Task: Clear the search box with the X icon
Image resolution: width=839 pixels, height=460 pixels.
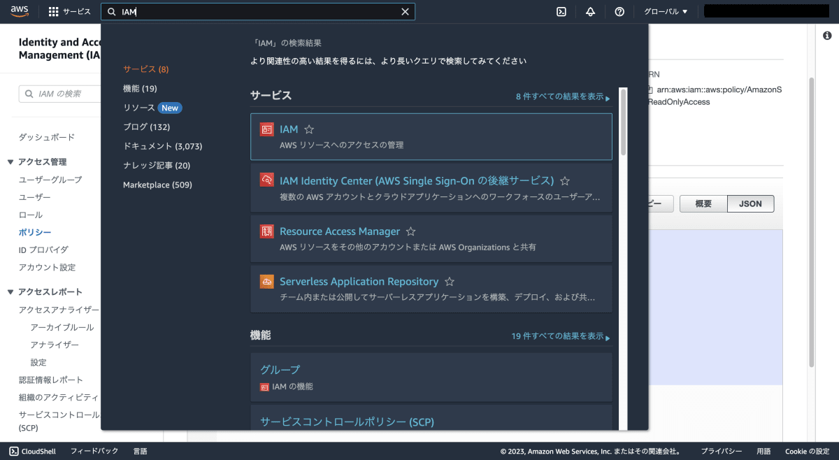Action: pyautogui.click(x=405, y=12)
